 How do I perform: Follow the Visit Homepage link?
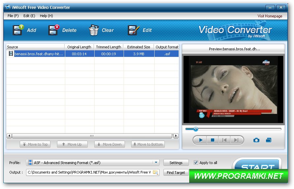(270, 16)
